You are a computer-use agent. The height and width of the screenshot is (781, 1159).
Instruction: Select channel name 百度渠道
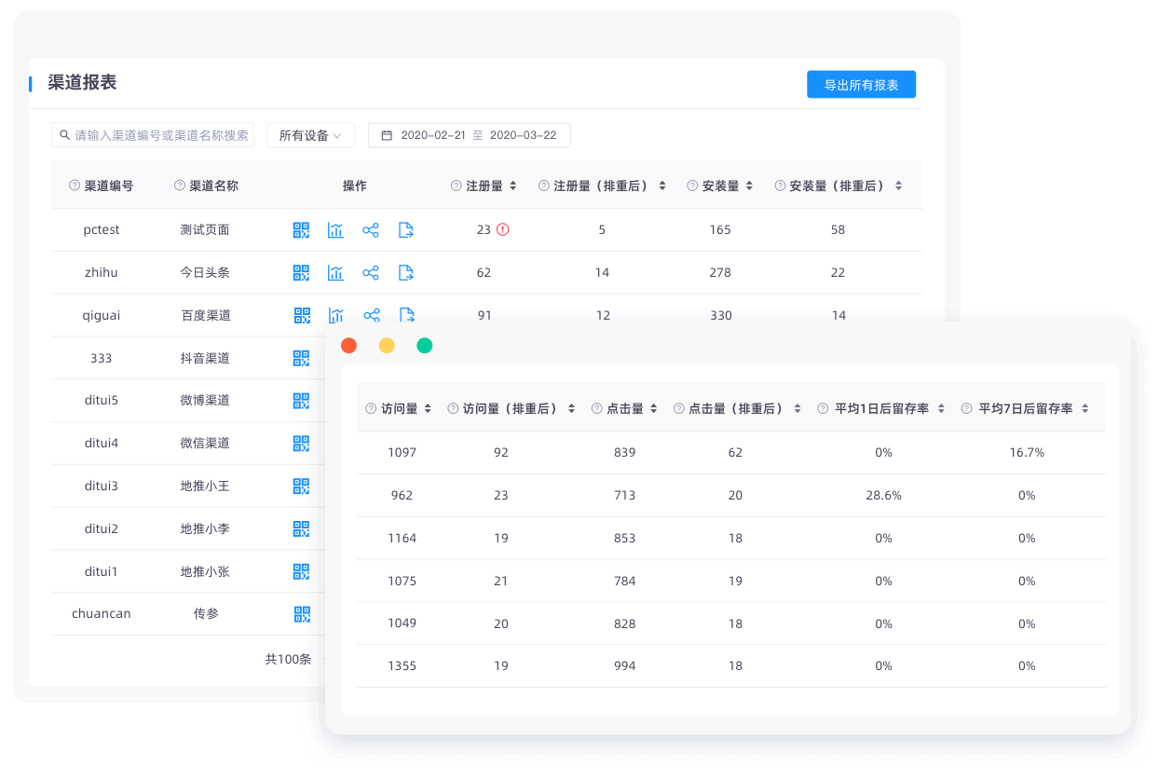click(x=206, y=316)
